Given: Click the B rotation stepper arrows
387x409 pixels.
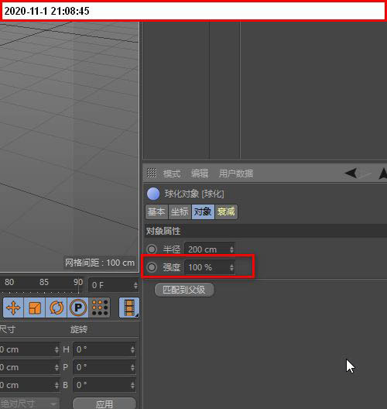Looking at the screenshot, I should pos(132,385).
